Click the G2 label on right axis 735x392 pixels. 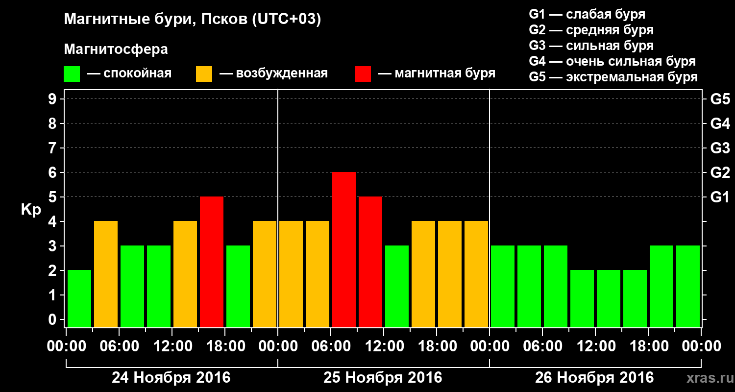[720, 172]
